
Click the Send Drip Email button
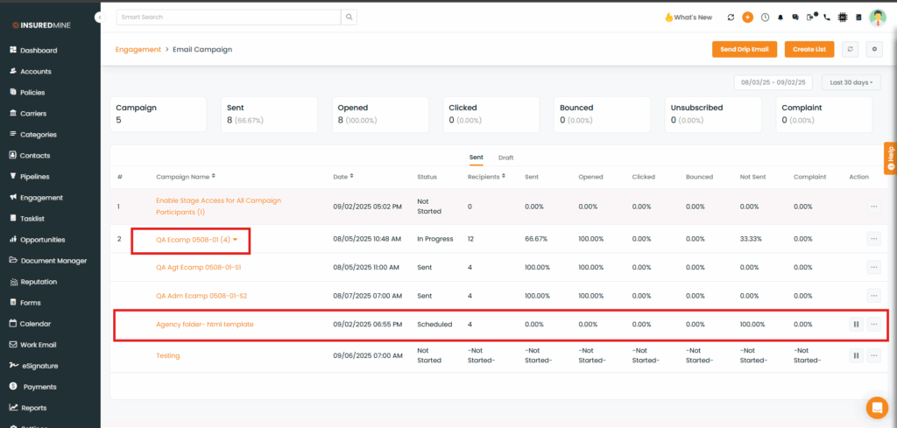point(744,49)
